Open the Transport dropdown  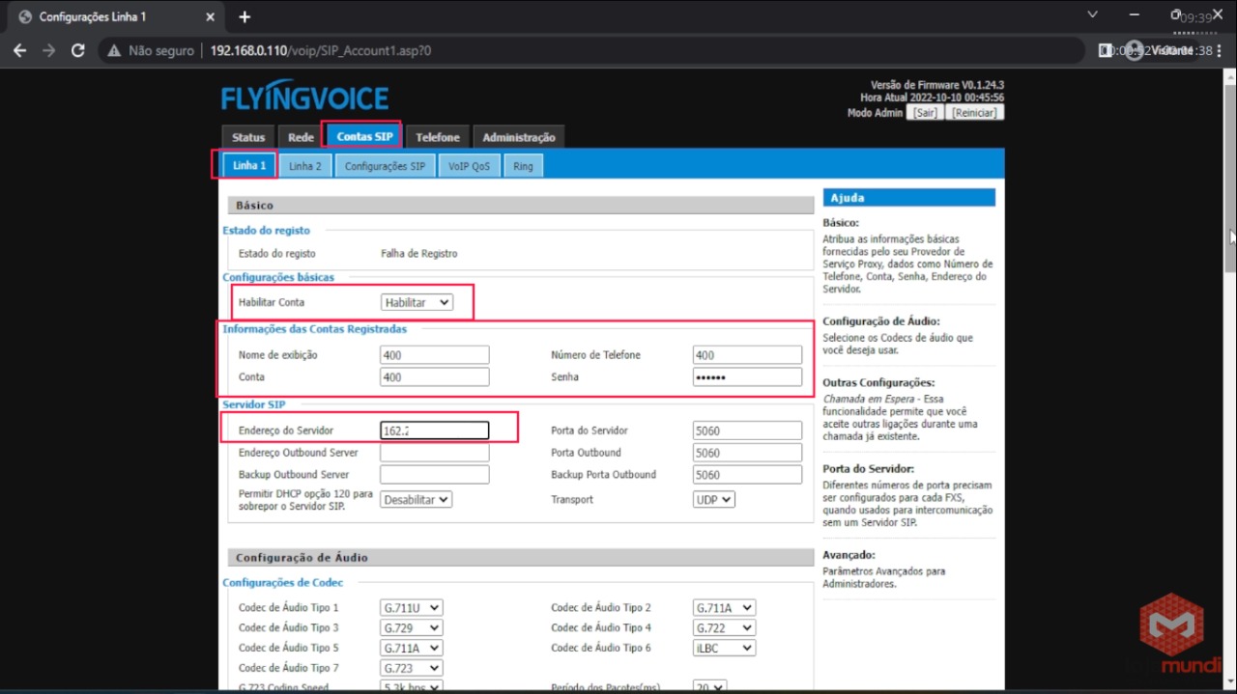click(714, 500)
